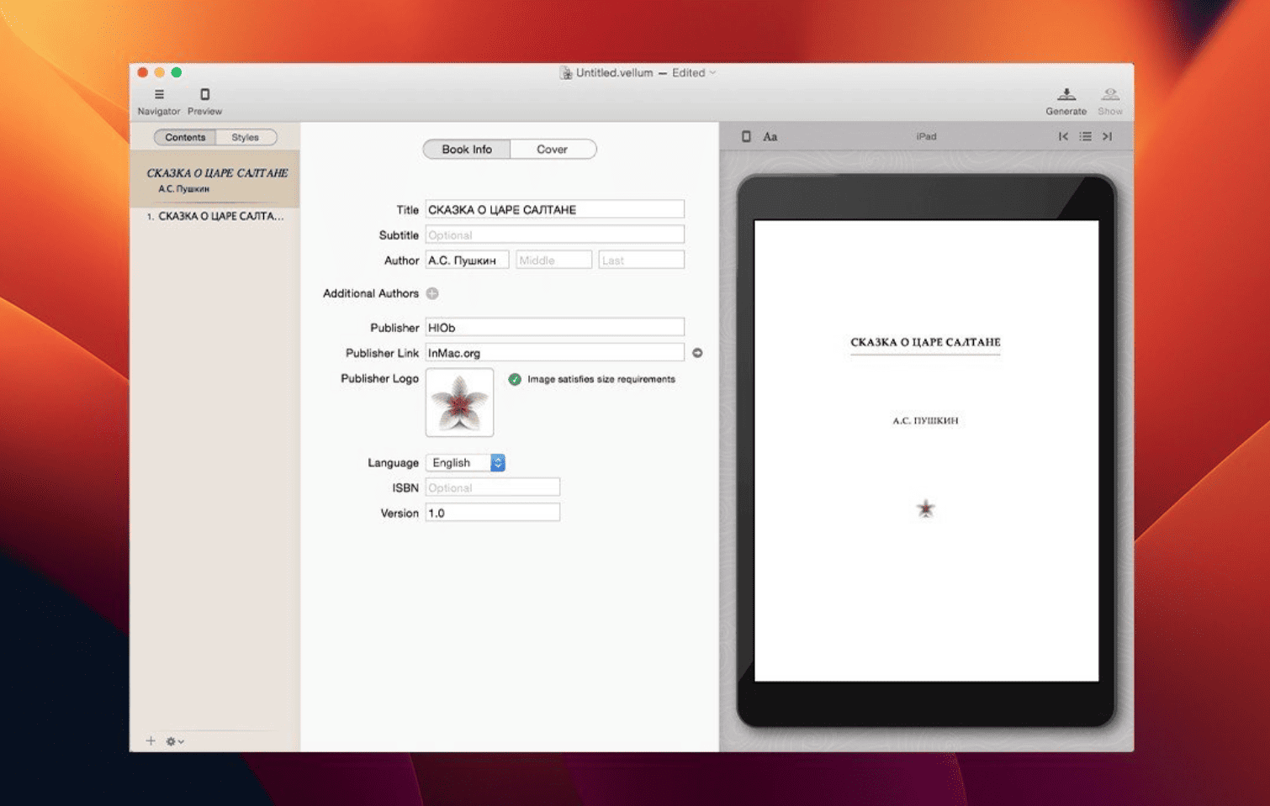Click the title text on preview page

coord(925,342)
